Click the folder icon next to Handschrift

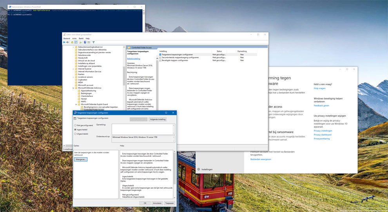coord(76,58)
